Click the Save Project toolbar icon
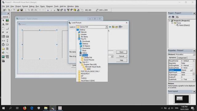Image resolution: width=197 pixels, height=111 pixels. coord(22,10)
